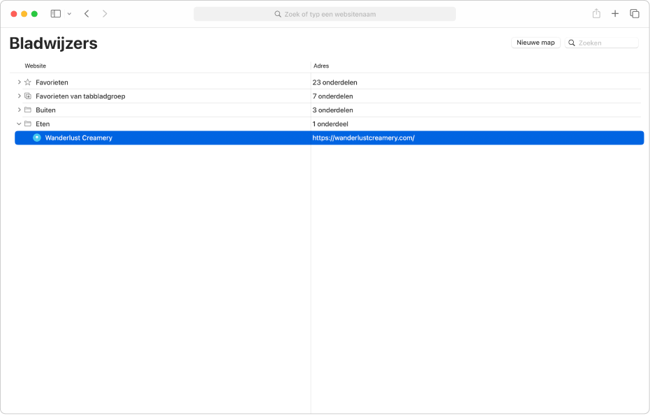Click the Wanderlust Creamery site icon
Image resolution: width=650 pixels, height=416 pixels.
37,138
